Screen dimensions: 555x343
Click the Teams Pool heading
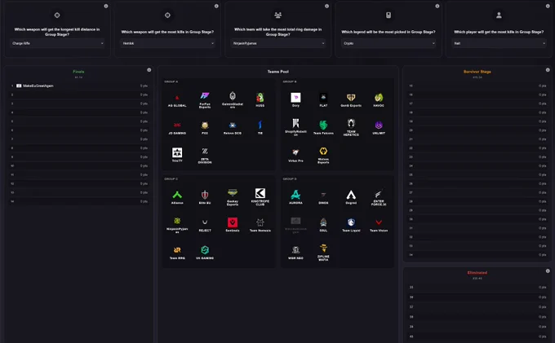tap(277, 72)
